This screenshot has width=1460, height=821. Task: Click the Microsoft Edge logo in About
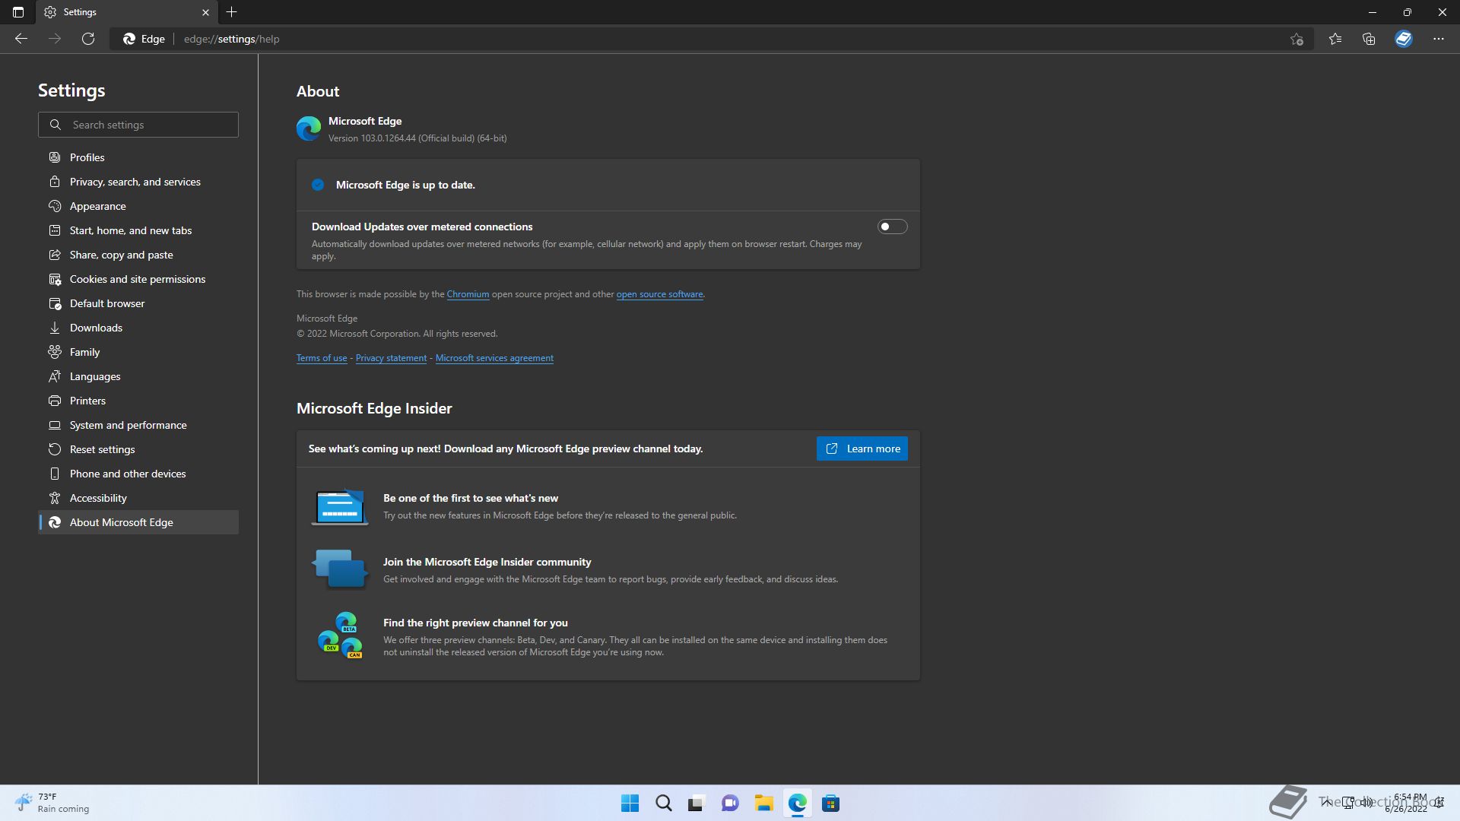click(x=309, y=128)
